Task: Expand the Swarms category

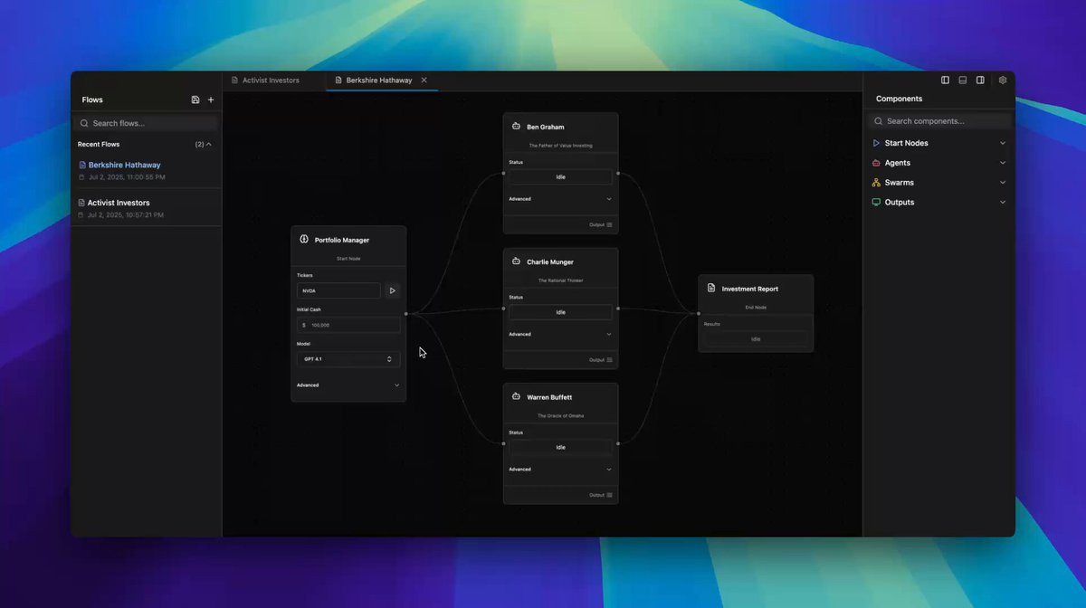Action: point(1003,183)
